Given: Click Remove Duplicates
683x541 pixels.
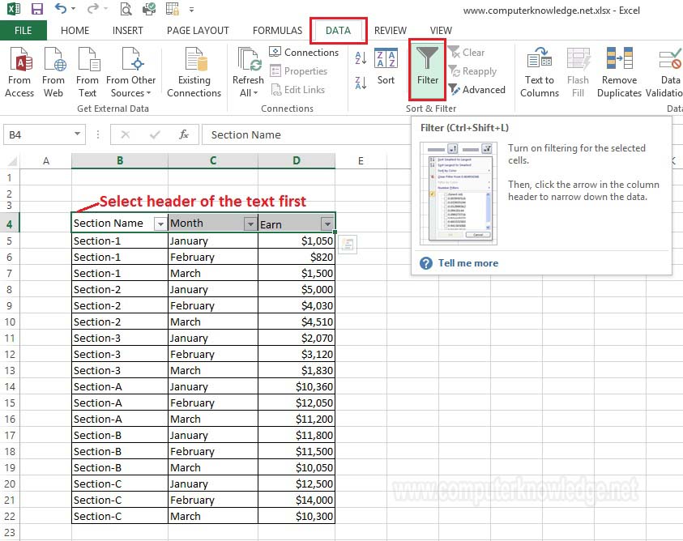Looking at the screenshot, I should tap(619, 72).
